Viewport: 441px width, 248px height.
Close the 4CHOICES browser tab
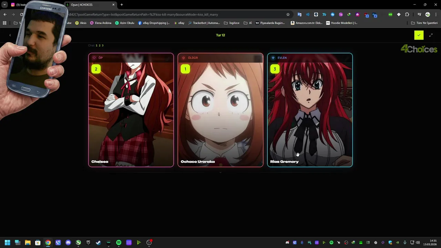point(113,5)
